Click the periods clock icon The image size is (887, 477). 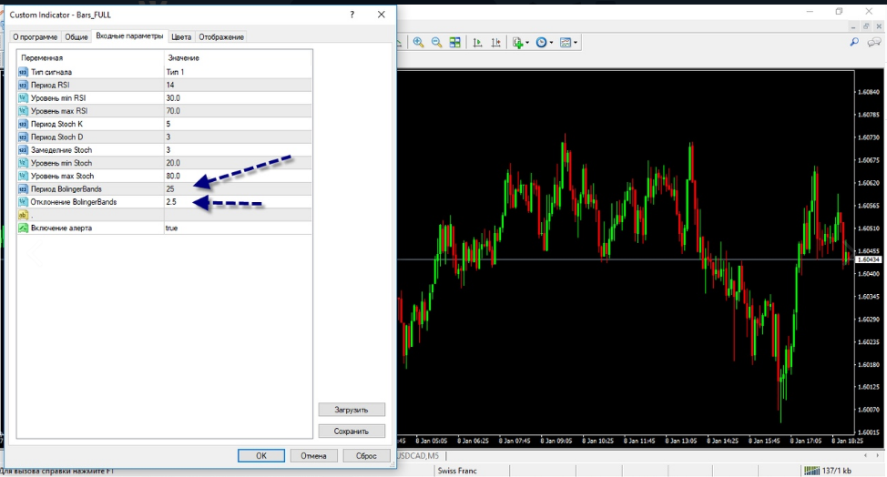click(541, 43)
